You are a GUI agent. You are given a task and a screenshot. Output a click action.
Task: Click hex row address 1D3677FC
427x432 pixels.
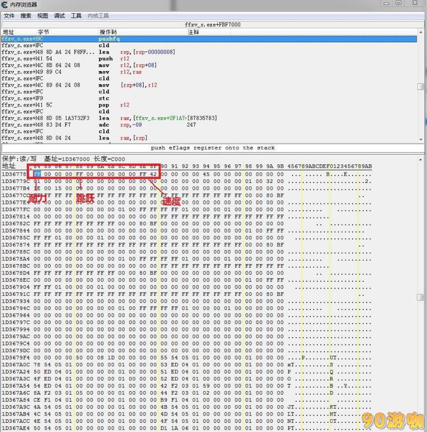(x=16, y=210)
